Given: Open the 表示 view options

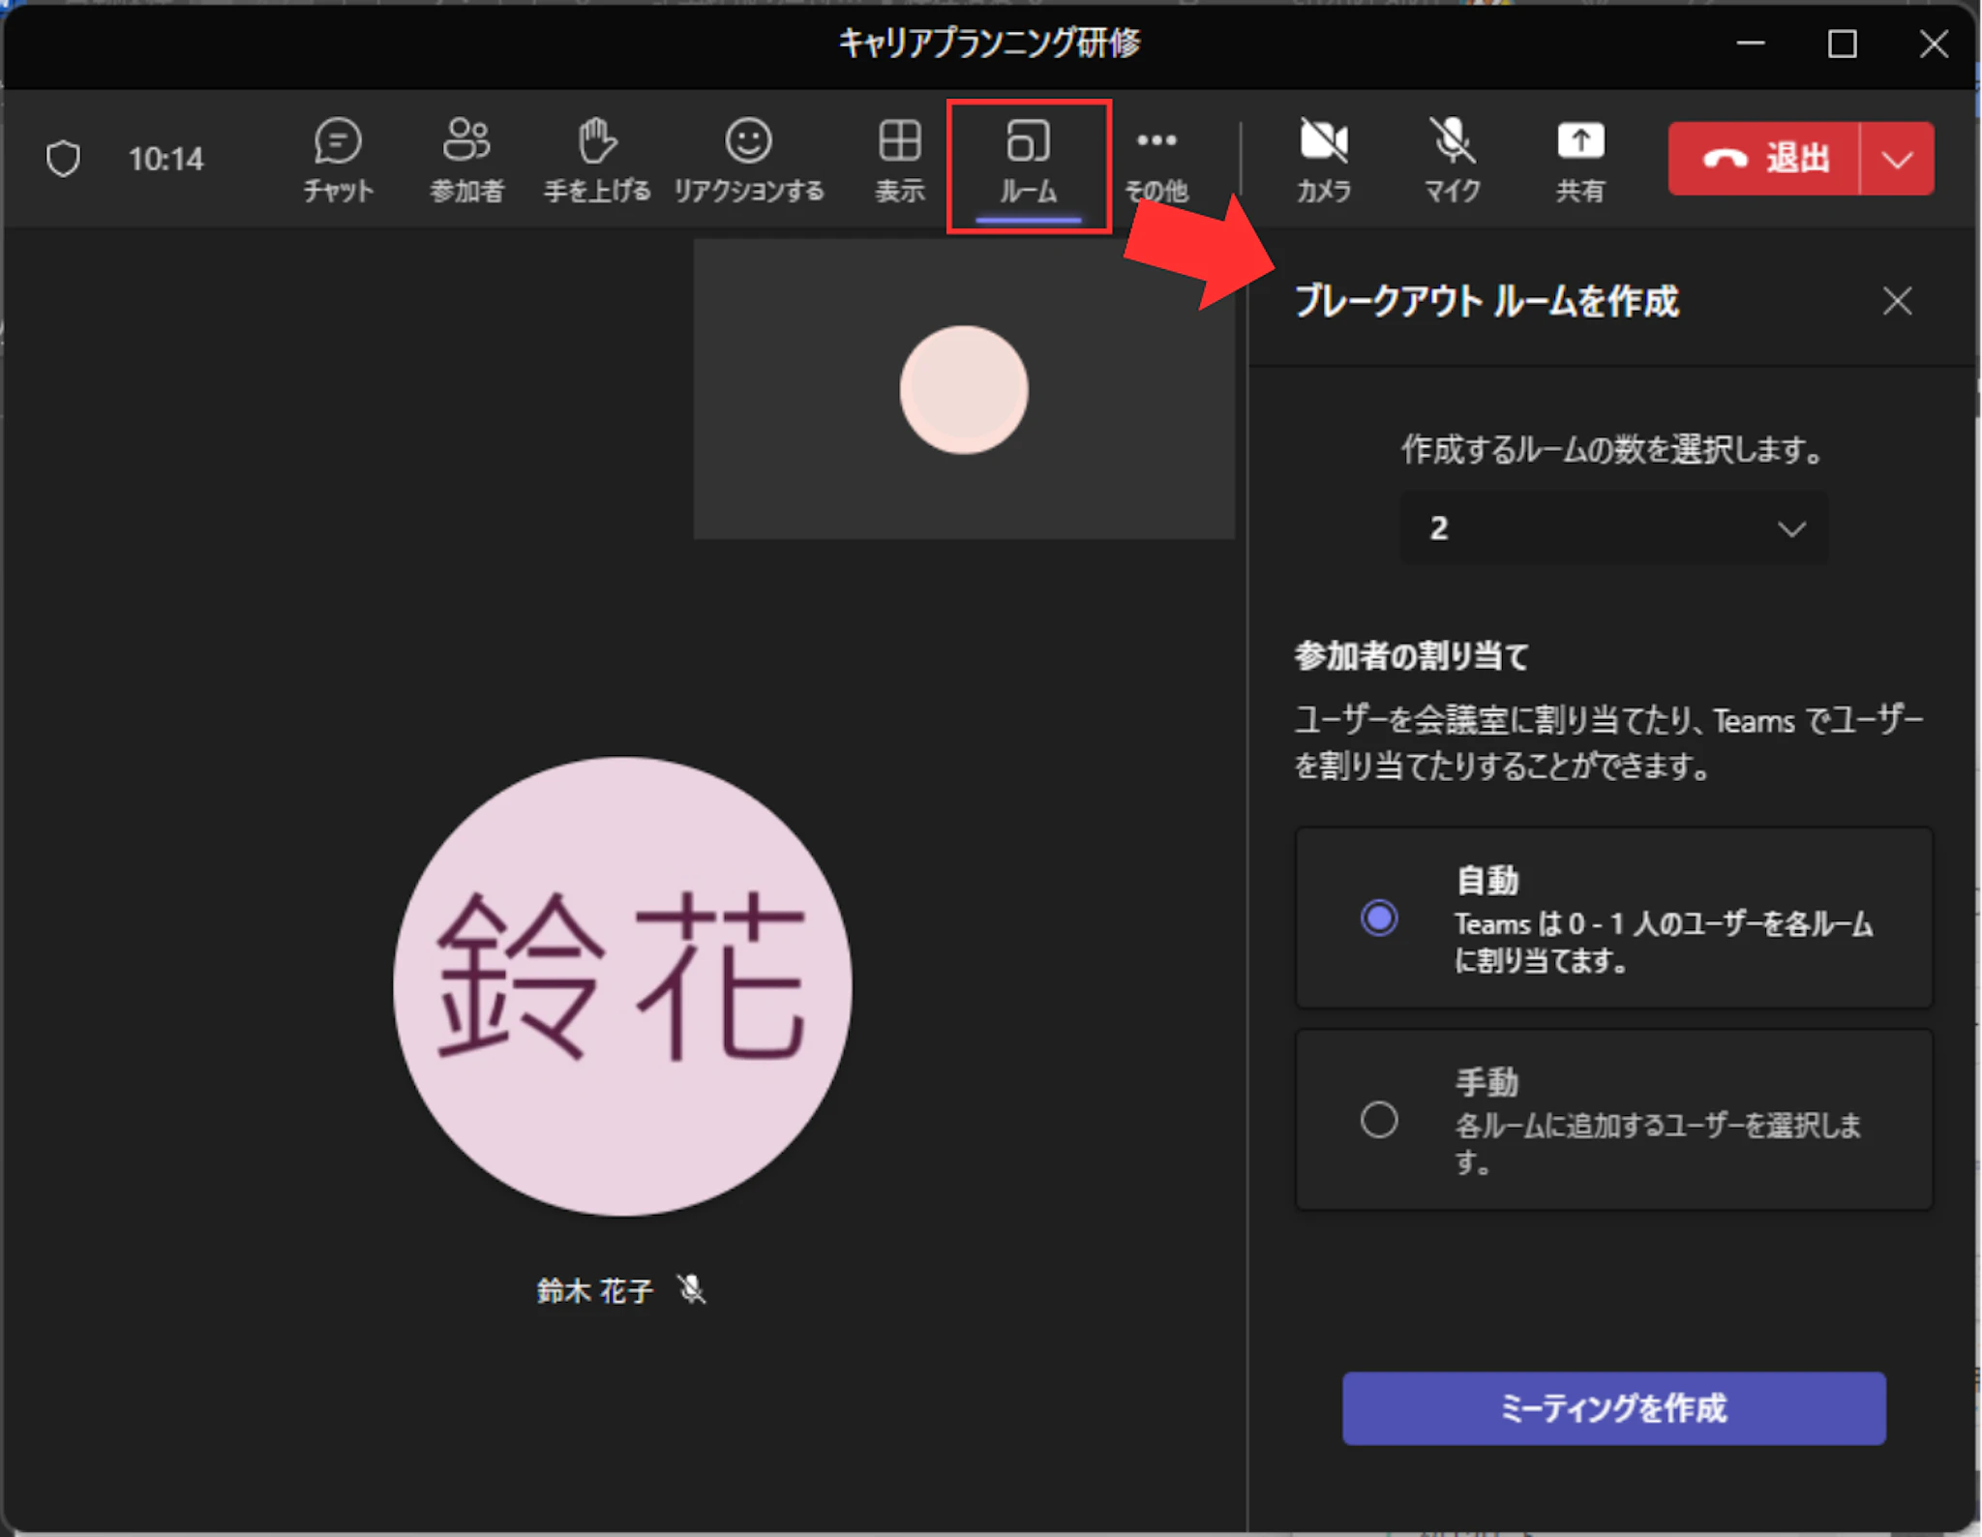Looking at the screenshot, I should (x=899, y=160).
